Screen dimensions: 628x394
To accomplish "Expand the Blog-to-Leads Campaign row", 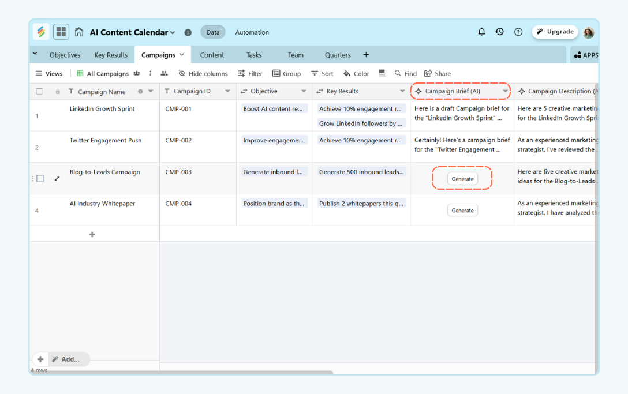I will tap(57, 179).
